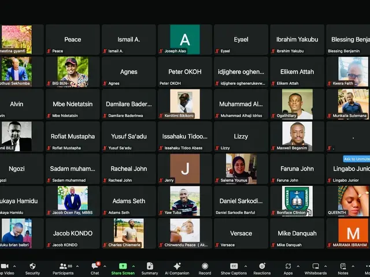
Task: Start recording with the Record icon
Action: (205, 266)
